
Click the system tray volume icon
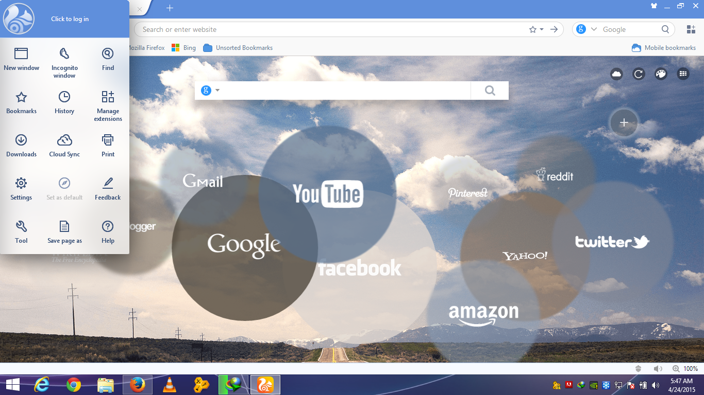coord(655,385)
